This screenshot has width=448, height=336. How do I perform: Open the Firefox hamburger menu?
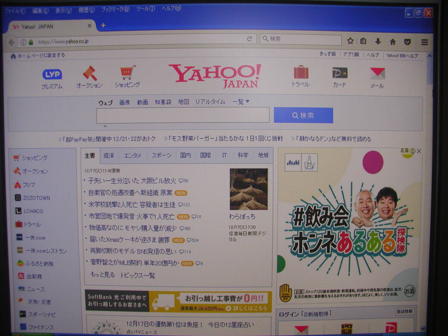(424, 42)
